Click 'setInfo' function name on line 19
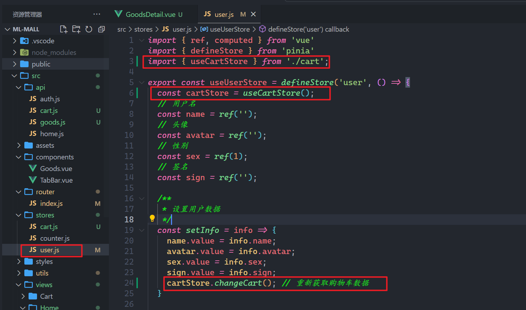 pos(202,230)
